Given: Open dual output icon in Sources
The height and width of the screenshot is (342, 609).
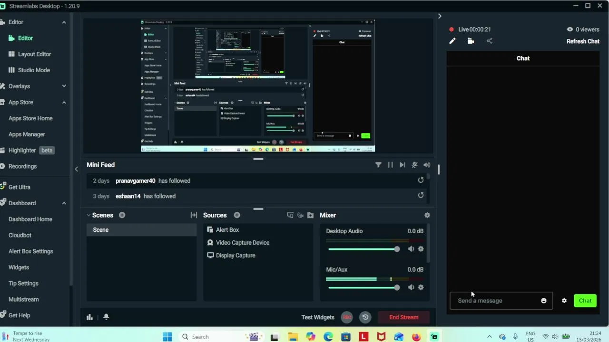Looking at the screenshot, I should 290,215.
